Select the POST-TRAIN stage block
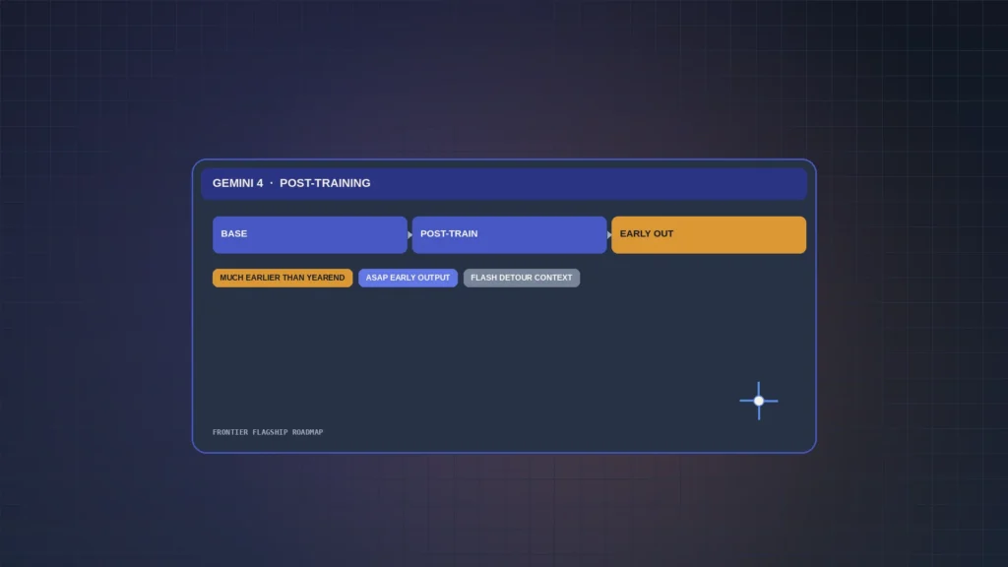 (509, 234)
